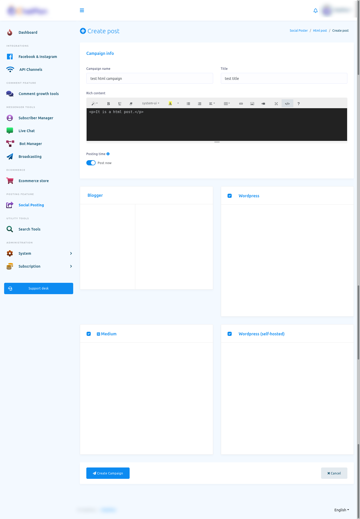Click the yellow highlight color button
This screenshot has width=360, height=519.
tap(170, 104)
